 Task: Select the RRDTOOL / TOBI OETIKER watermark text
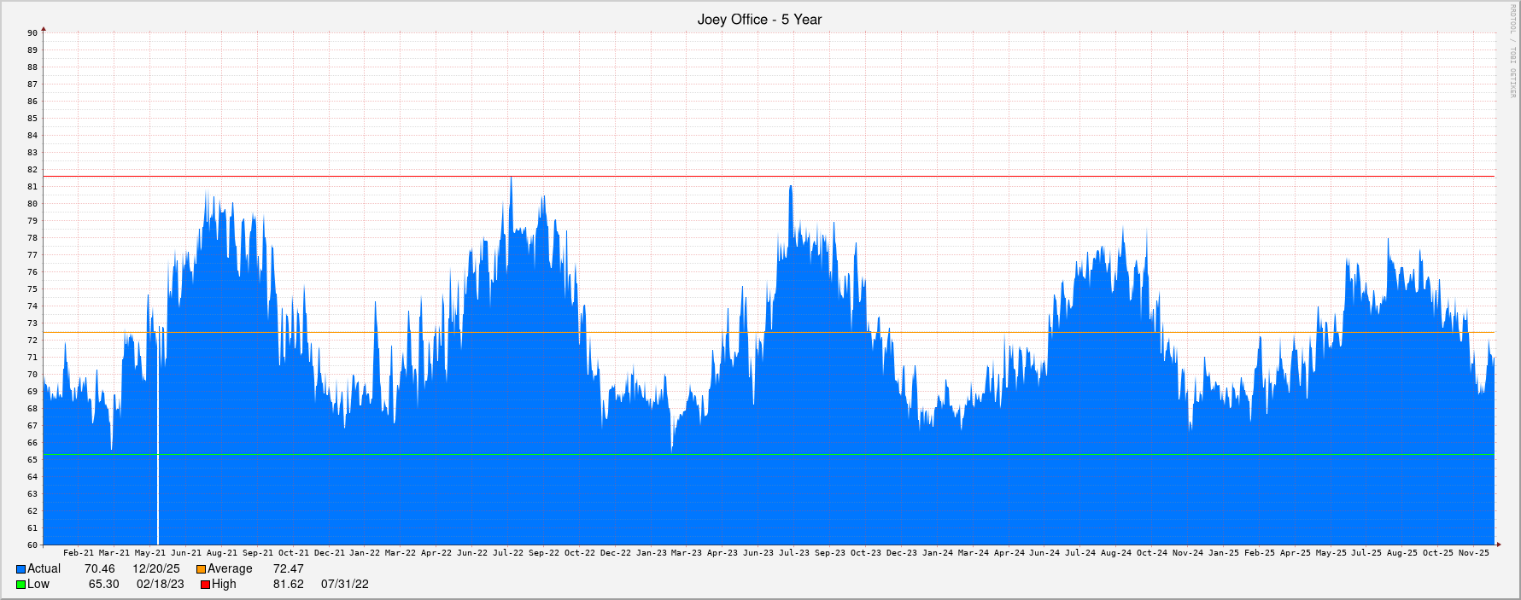[x=1512, y=51]
